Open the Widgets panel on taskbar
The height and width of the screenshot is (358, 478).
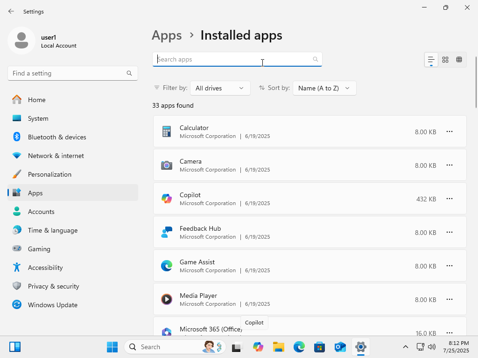pos(14,347)
